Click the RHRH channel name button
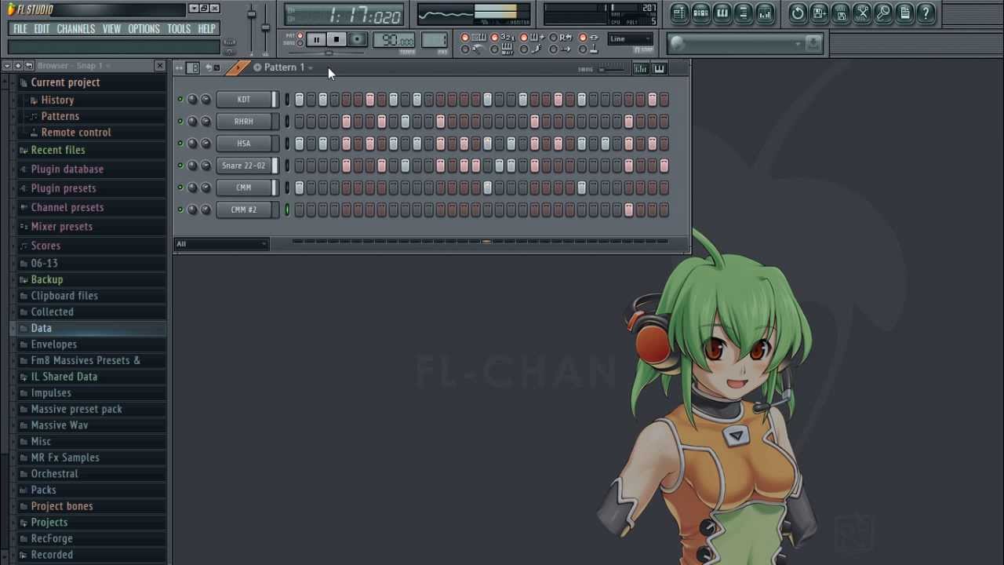 [244, 122]
